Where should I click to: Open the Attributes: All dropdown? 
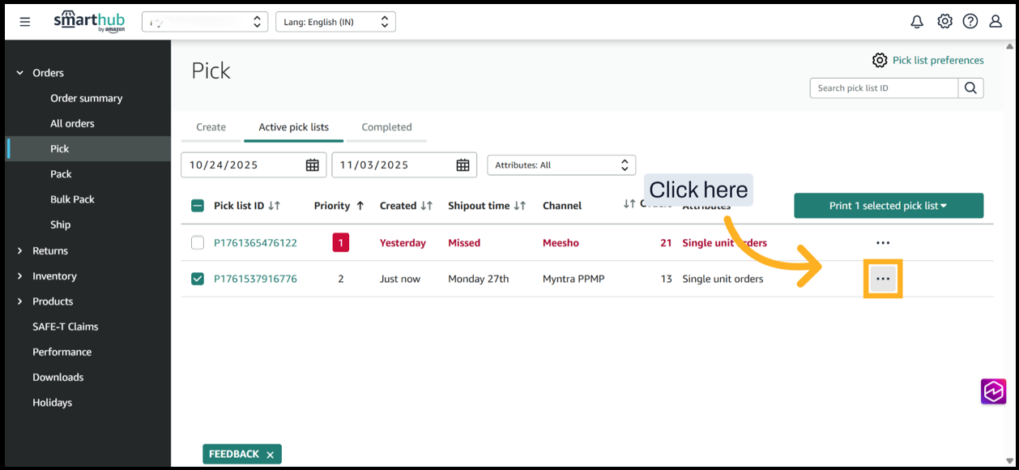[561, 165]
